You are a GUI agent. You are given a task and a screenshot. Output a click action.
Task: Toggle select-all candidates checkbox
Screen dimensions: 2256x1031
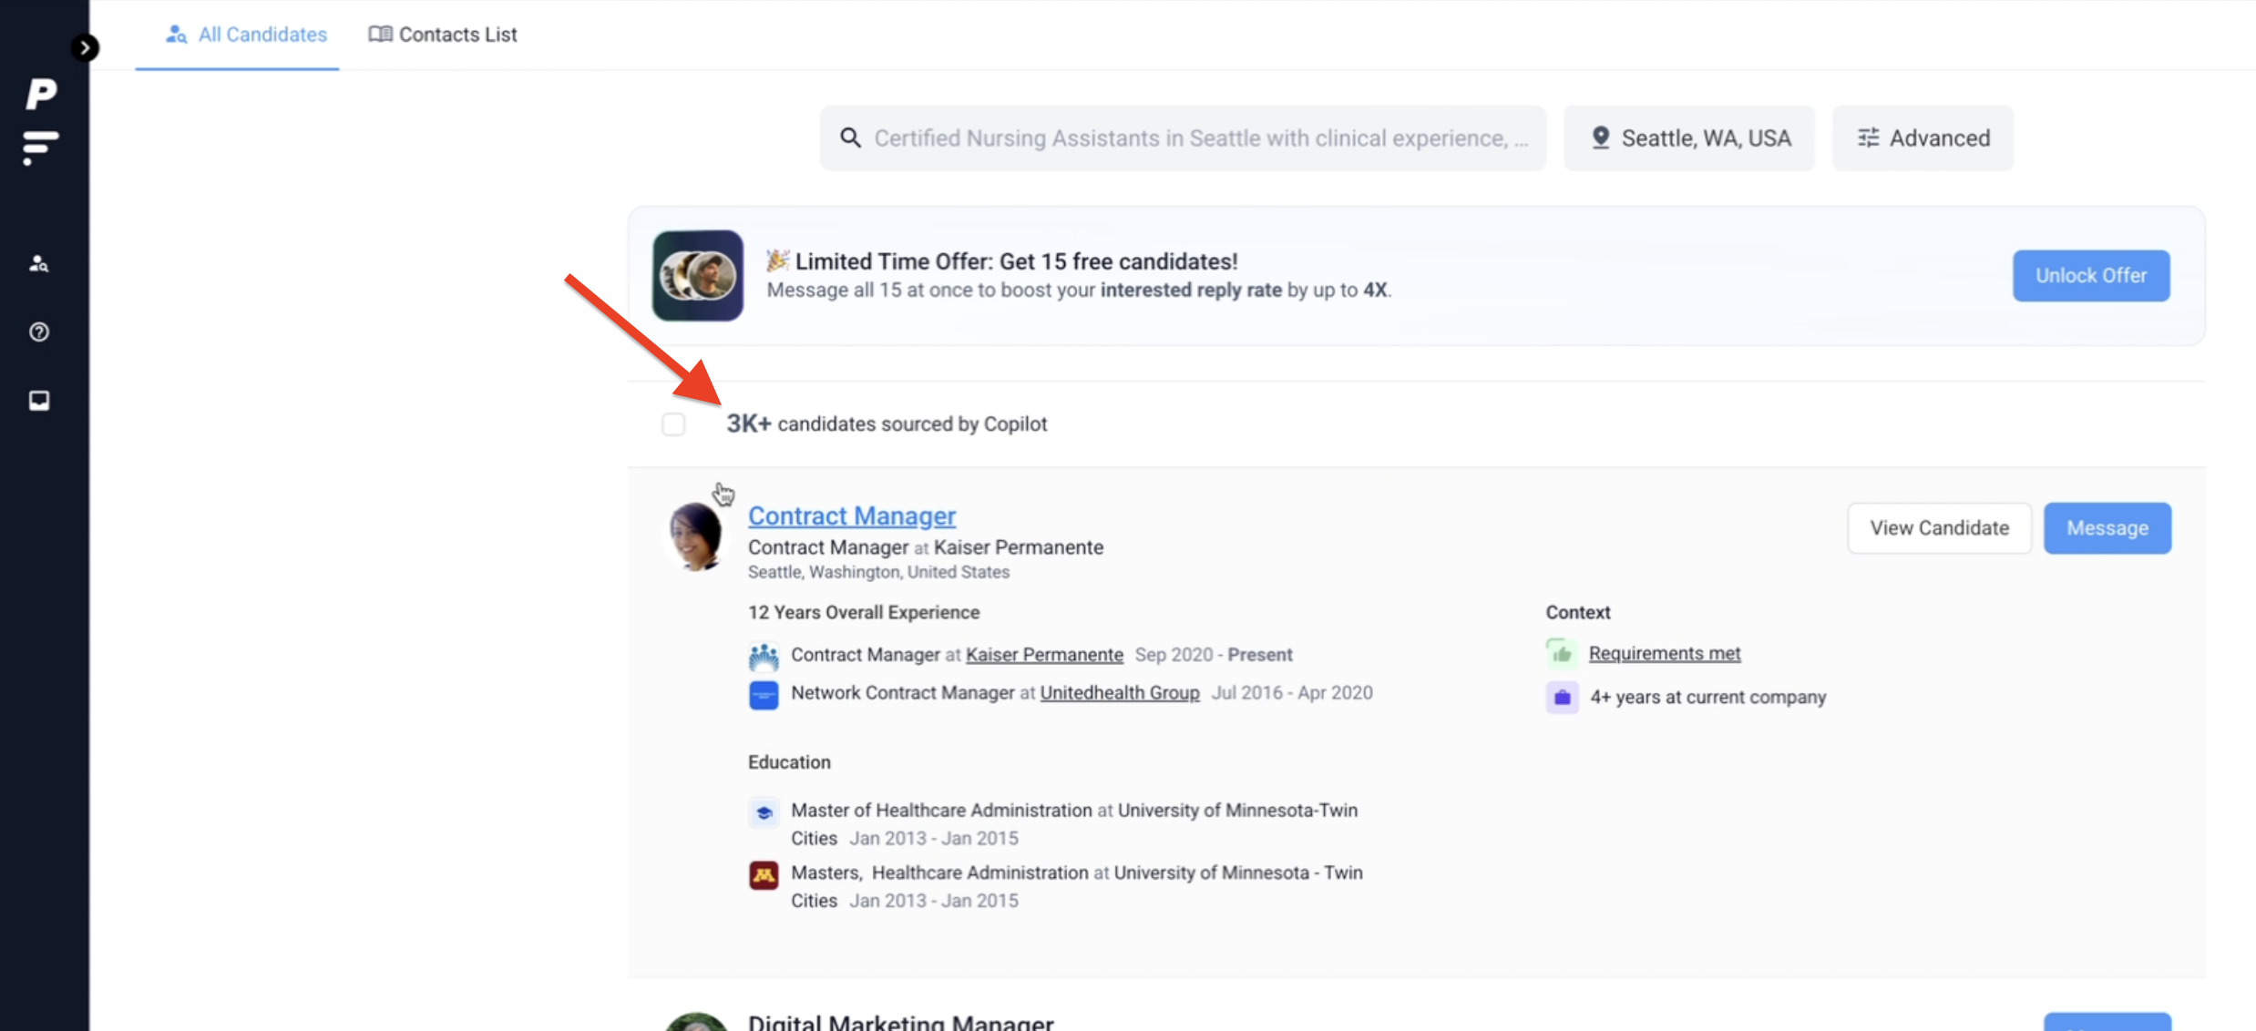tap(673, 424)
